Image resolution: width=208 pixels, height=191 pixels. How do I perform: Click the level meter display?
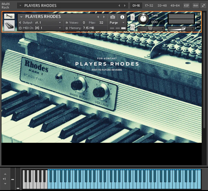[x=181, y=19]
